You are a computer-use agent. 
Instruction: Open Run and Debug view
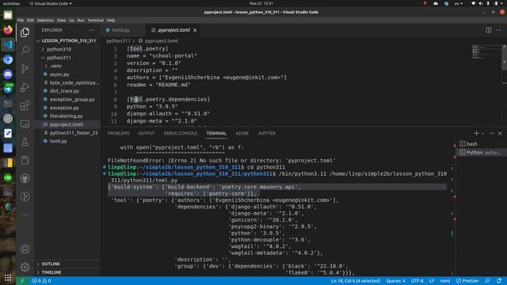click(x=25, y=87)
